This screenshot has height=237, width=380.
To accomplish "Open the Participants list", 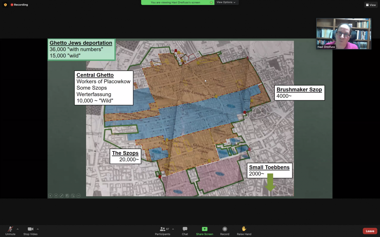I will [163, 231].
